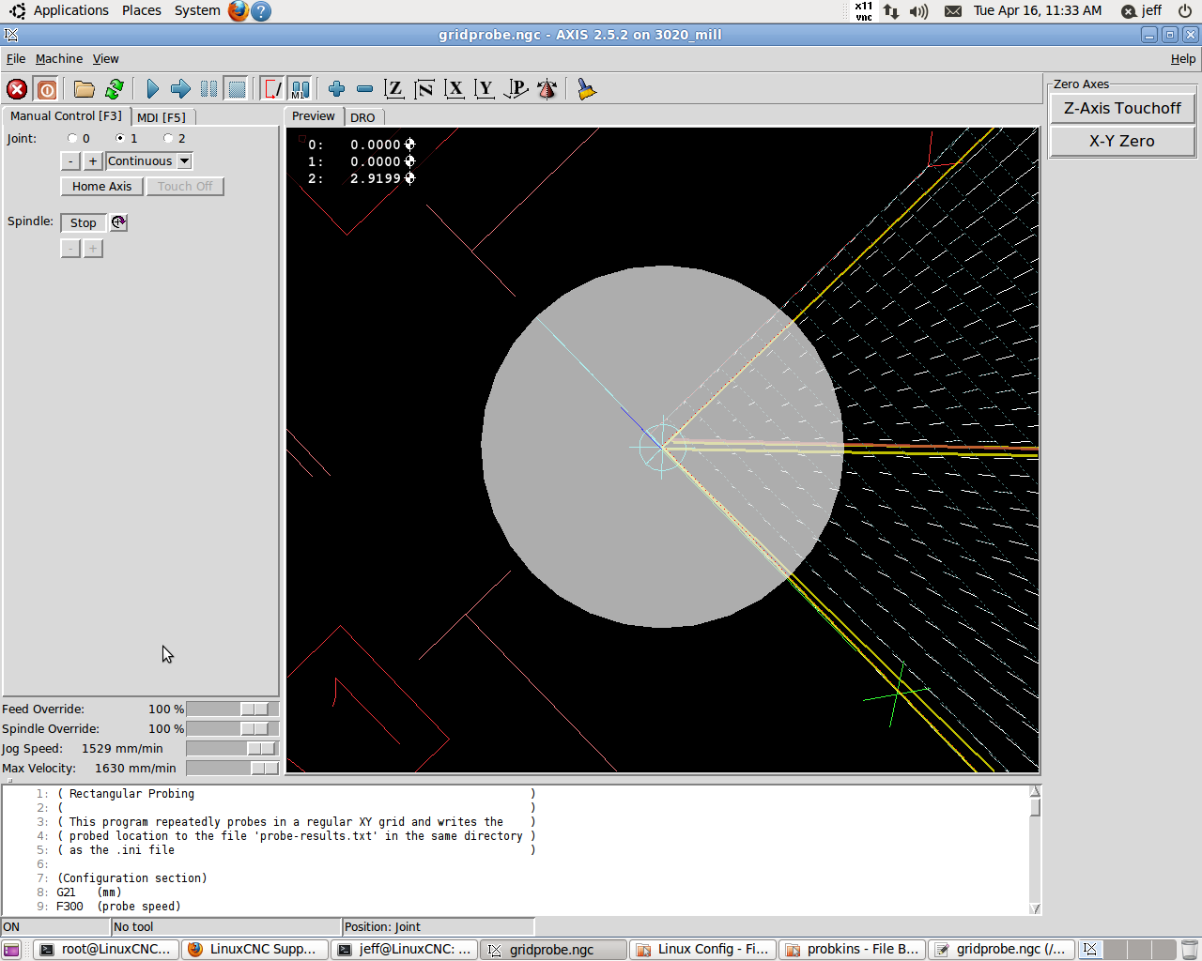Toggle skip lines with block delete icon
This screenshot has width=1202, height=961.
pos(272,89)
